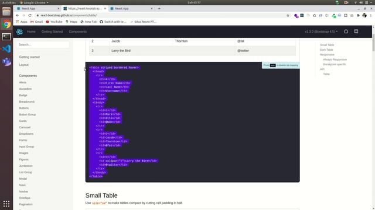This screenshot has width=375, height=210.
Task: Open the Chrome profile avatar
Action: tap(364, 15)
